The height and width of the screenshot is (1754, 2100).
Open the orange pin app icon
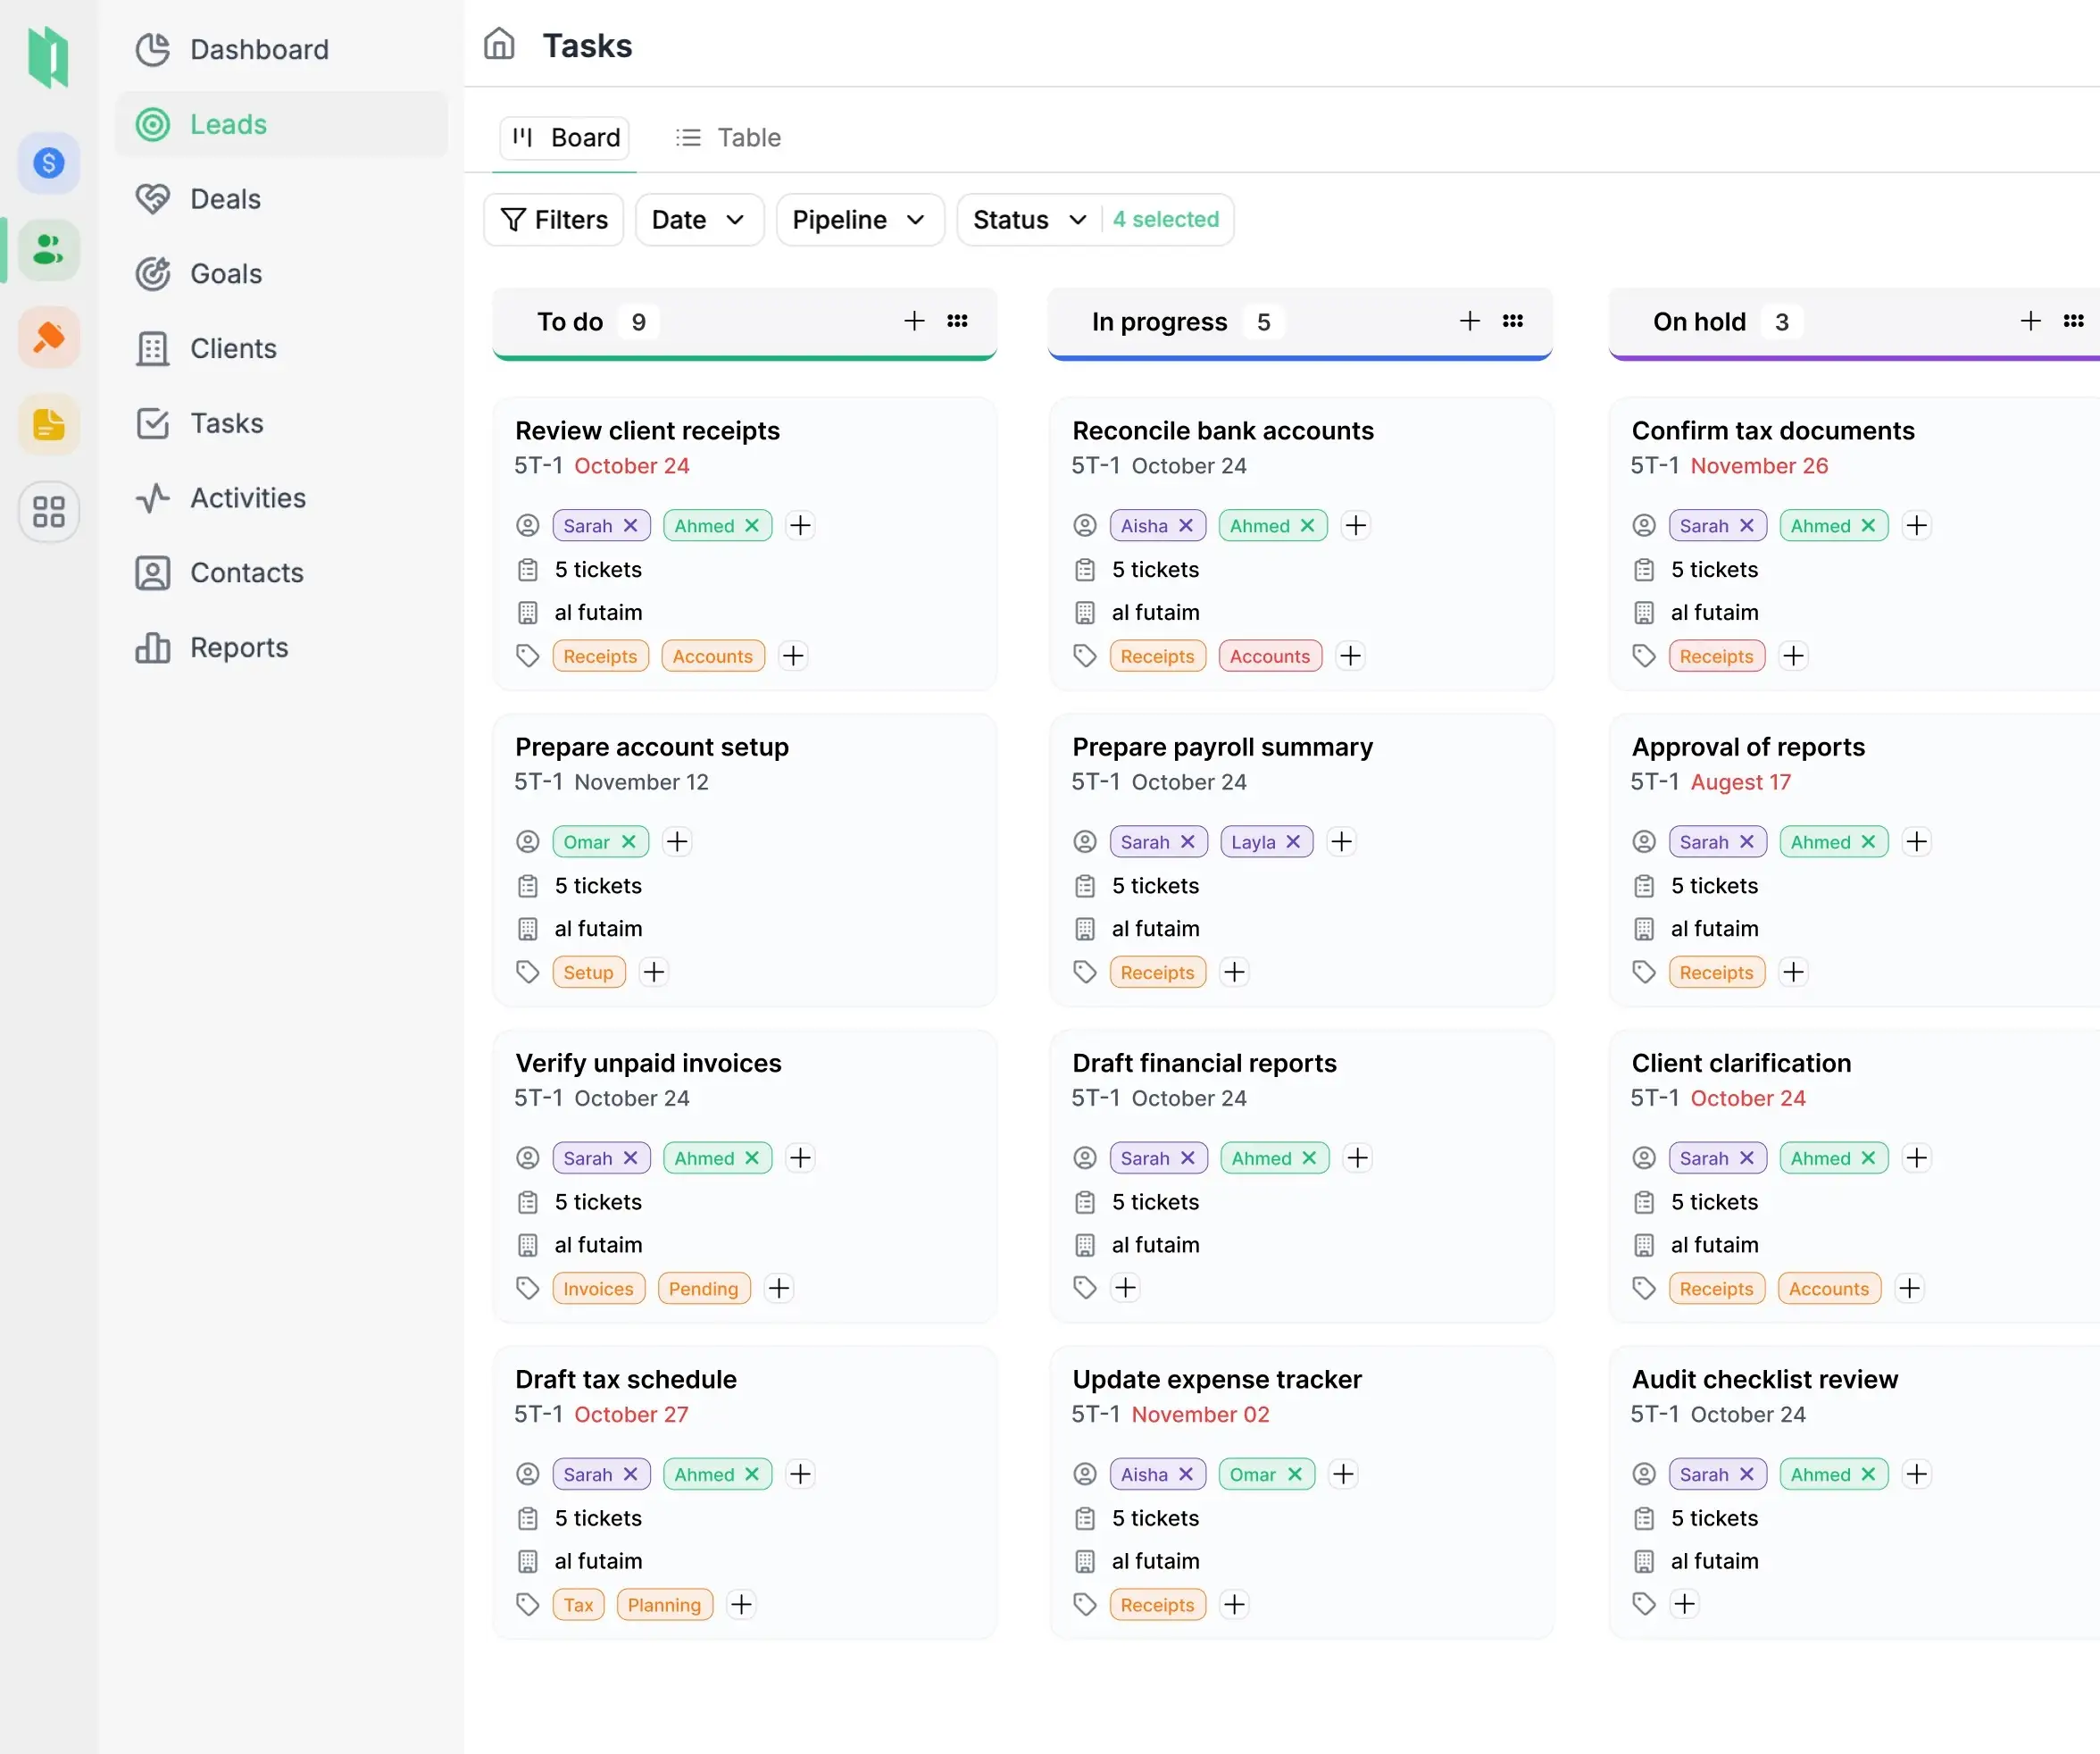click(48, 338)
